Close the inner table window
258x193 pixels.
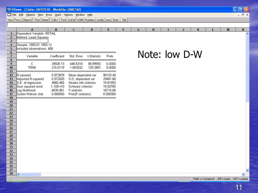[x=247, y=15]
